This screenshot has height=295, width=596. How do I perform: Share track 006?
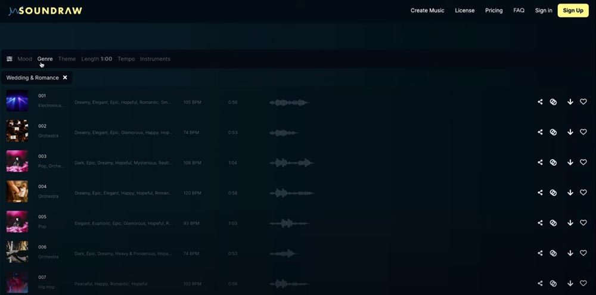point(540,253)
